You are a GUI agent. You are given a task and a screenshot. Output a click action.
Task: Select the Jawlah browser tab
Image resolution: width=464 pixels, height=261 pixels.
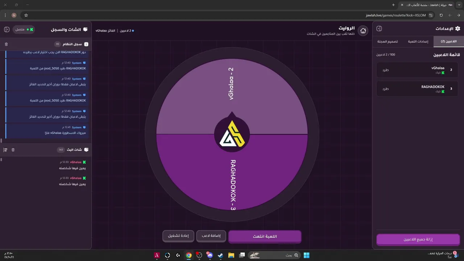coord(427,5)
